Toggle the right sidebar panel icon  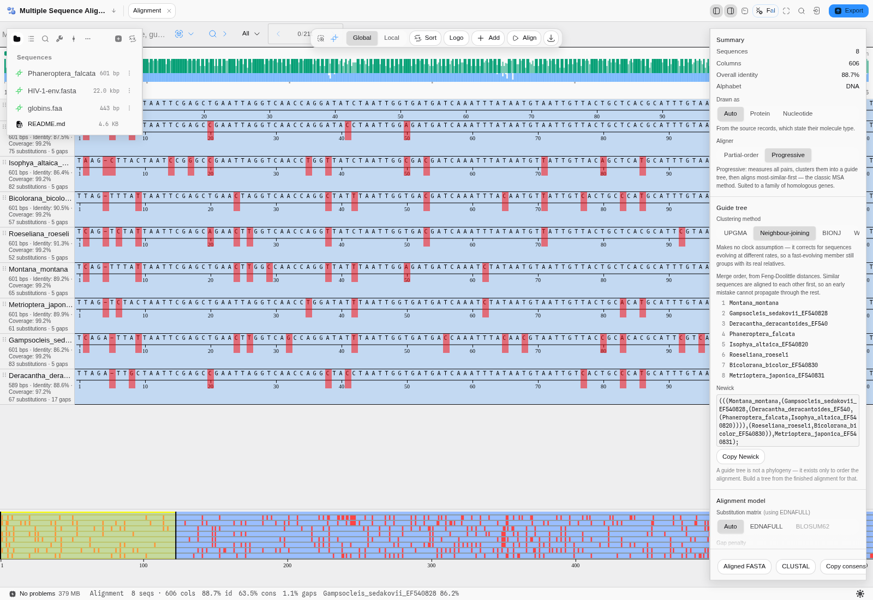[x=731, y=11]
